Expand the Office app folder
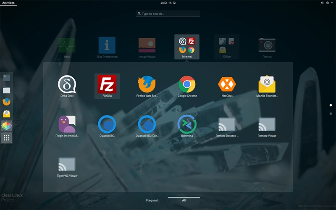 (x=227, y=47)
